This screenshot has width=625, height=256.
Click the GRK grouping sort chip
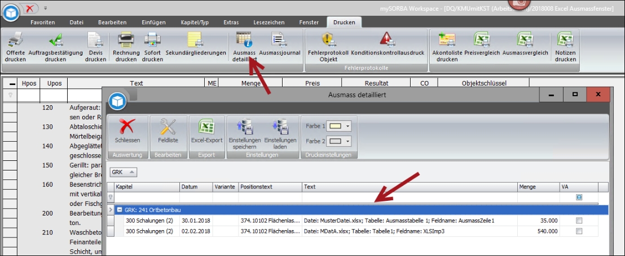[122, 172]
